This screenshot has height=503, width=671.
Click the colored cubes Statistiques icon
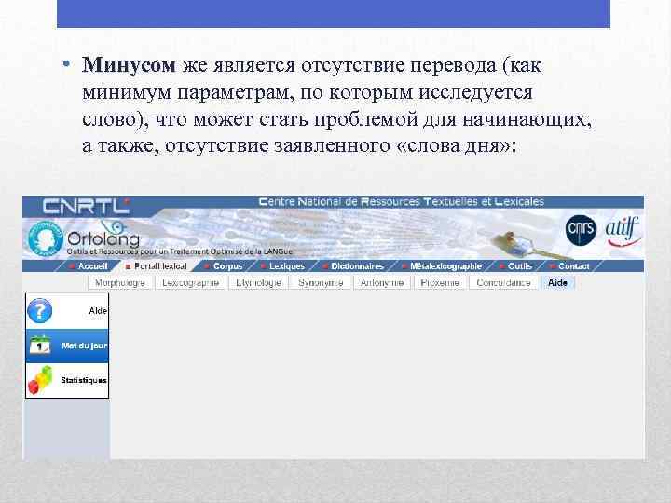pyautogui.click(x=40, y=380)
